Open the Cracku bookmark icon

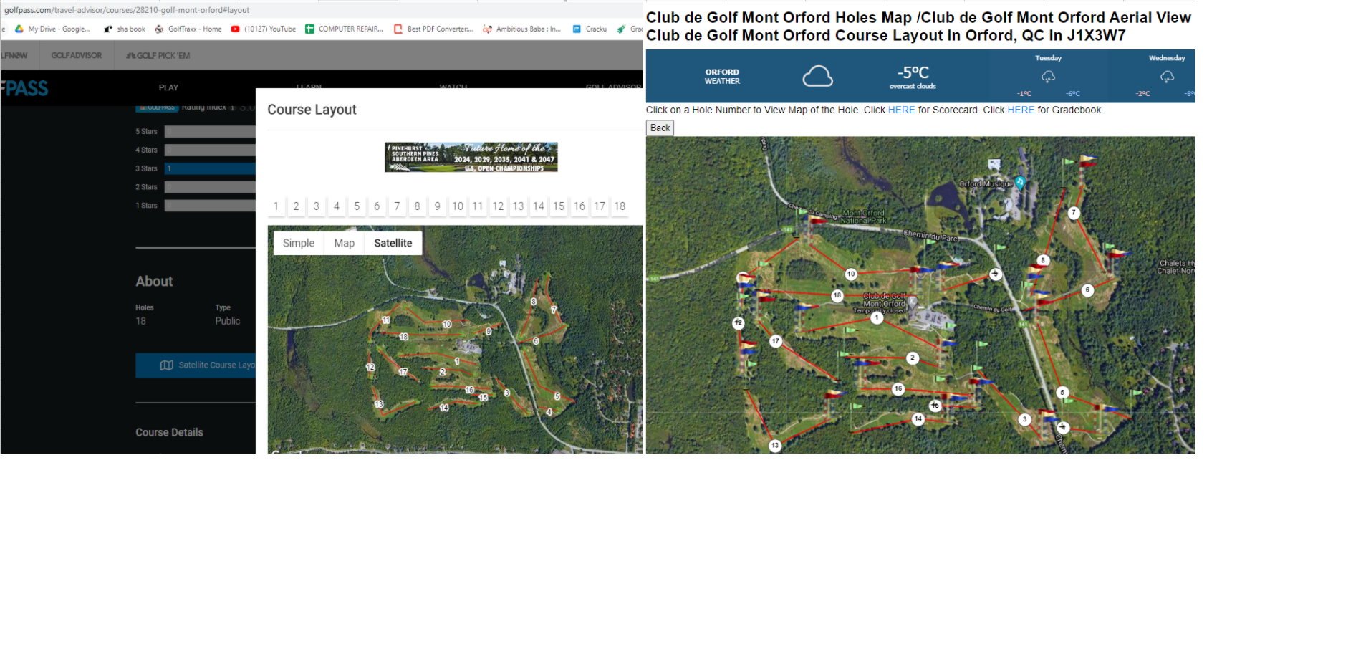click(x=577, y=29)
